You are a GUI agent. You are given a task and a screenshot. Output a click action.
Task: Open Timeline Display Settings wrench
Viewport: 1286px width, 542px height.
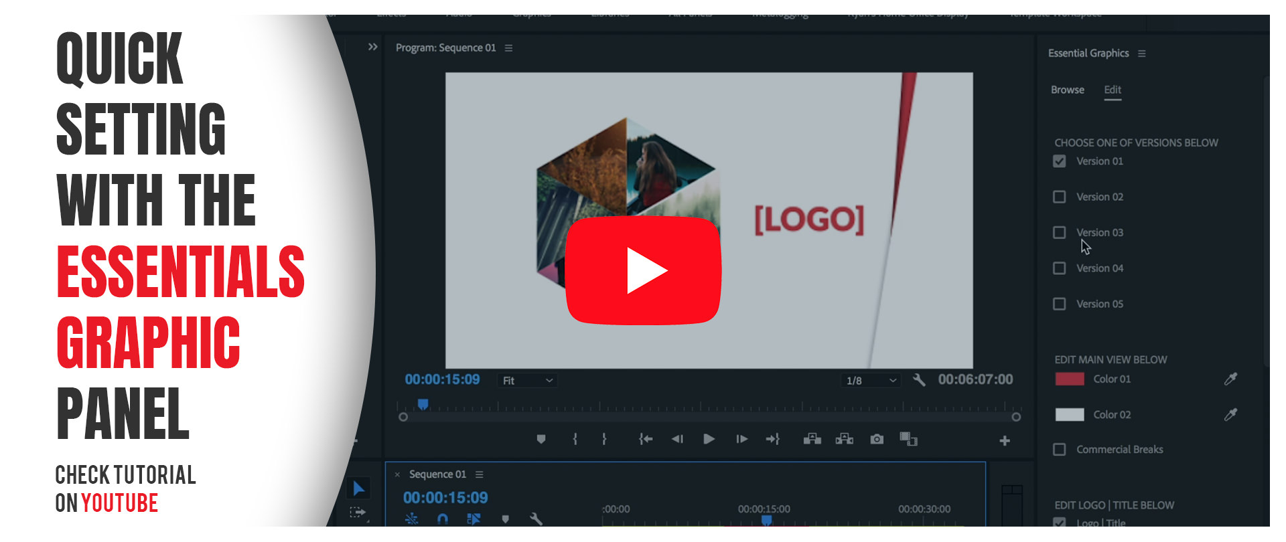point(536,519)
